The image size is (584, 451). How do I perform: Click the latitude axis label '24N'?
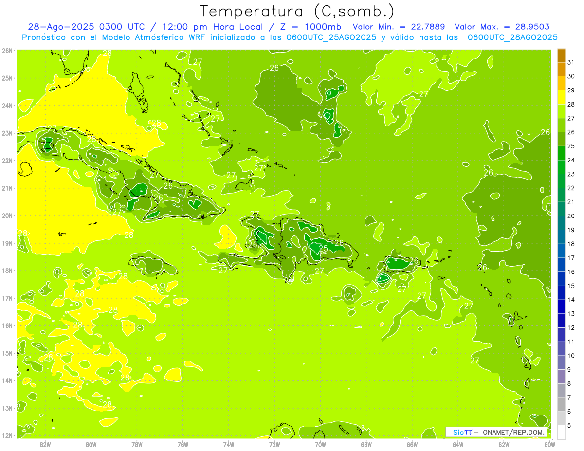click(x=7, y=106)
